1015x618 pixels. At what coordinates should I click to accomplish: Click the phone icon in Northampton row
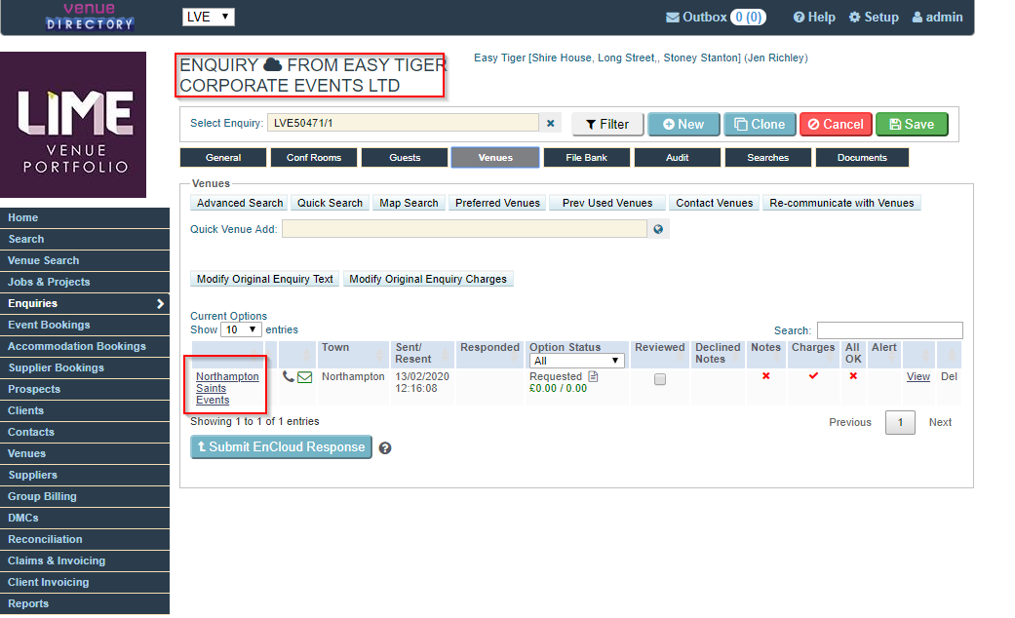(288, 376)
